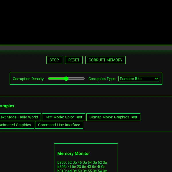Trigger the CORRUPT MEMORY button
This screenshot has height=172, width=172.
[105, 60]
